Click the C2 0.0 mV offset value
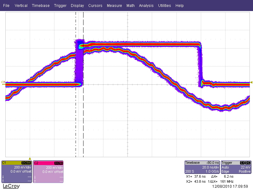The image size is (253, 189). tap(53, 172)
